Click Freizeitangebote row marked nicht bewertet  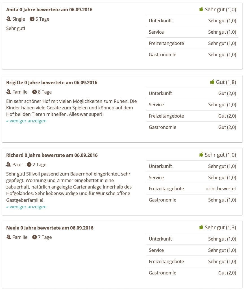(x=192, y=189)
